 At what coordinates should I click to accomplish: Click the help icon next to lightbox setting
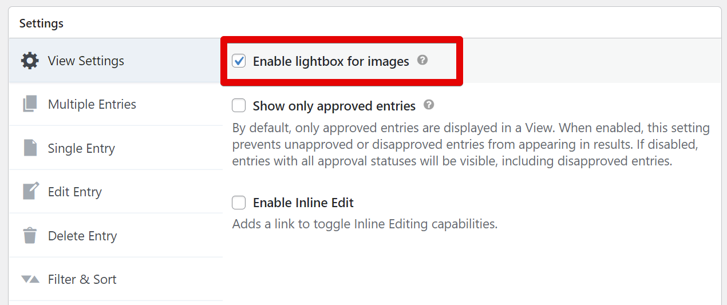422,60
